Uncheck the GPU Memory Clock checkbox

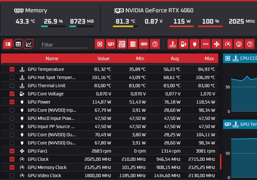12,168
